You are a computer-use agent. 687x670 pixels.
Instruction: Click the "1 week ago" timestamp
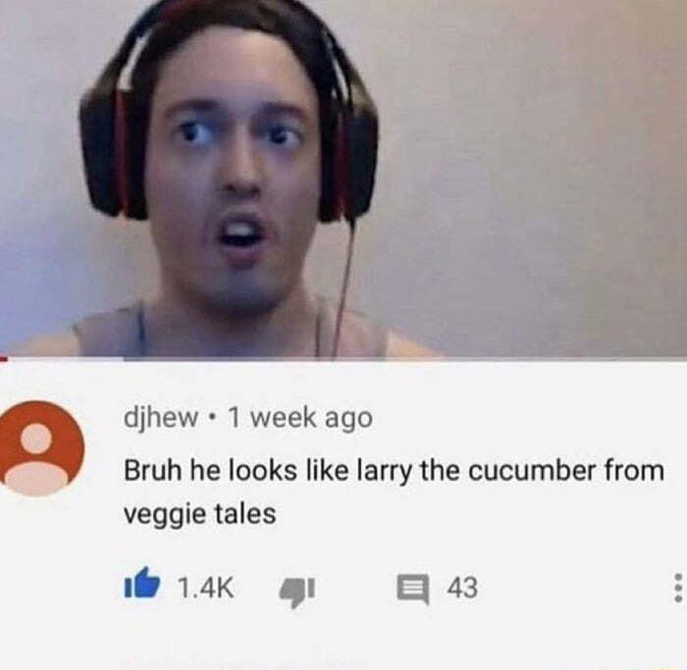(300, 418)
